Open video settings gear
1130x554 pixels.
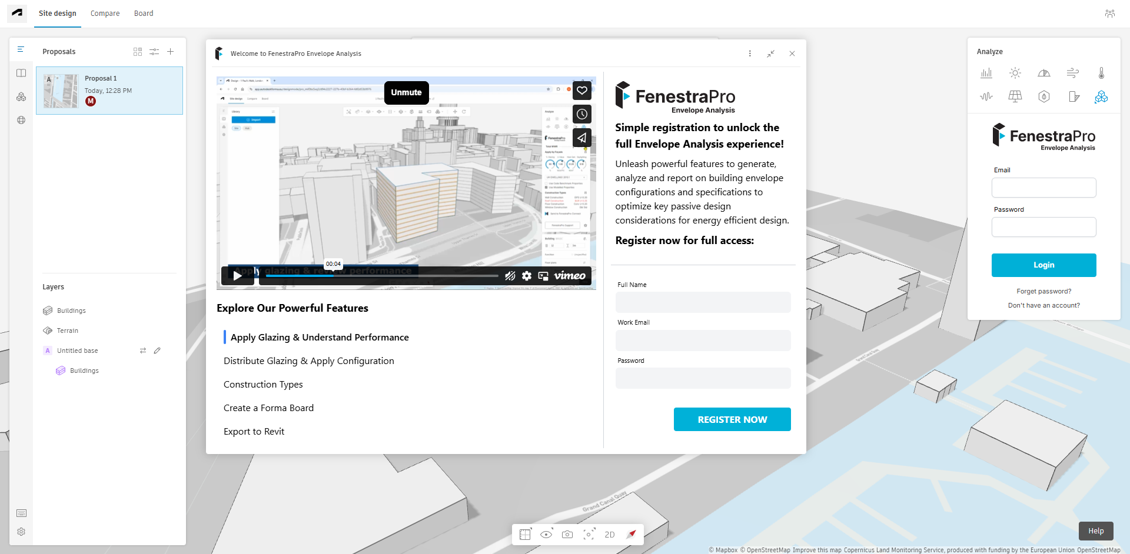pyautogui.click(x=527, y=276)
